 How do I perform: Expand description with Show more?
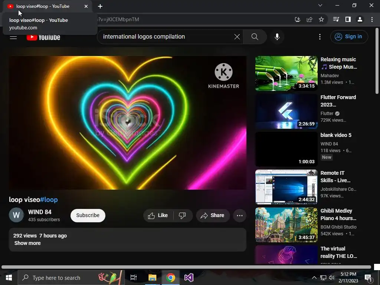27,243
